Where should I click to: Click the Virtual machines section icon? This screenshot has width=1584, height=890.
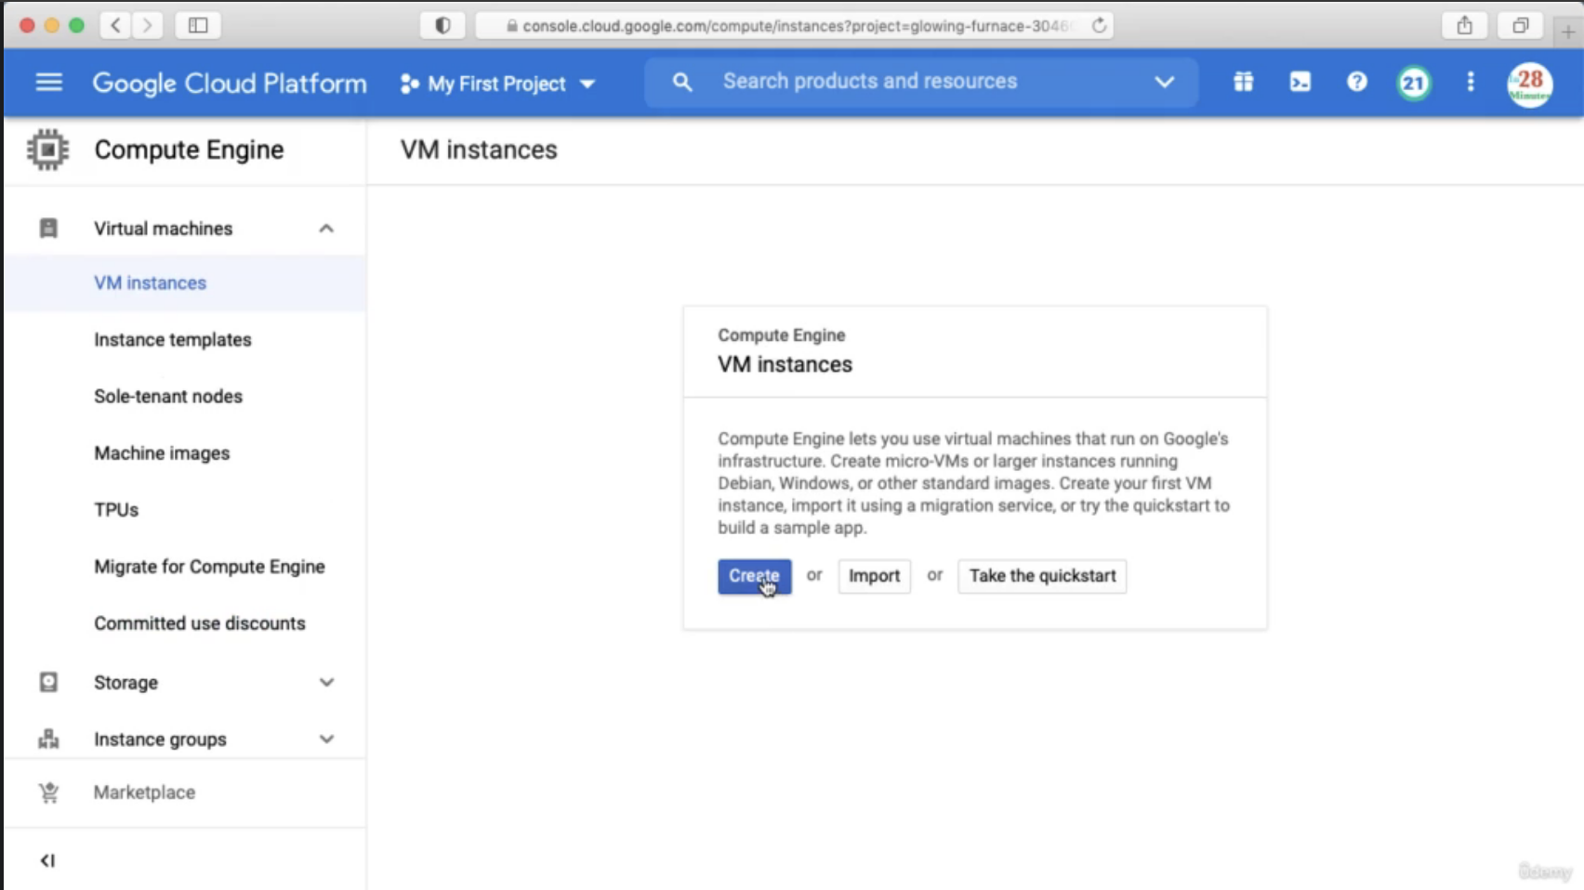coord(48,229)
